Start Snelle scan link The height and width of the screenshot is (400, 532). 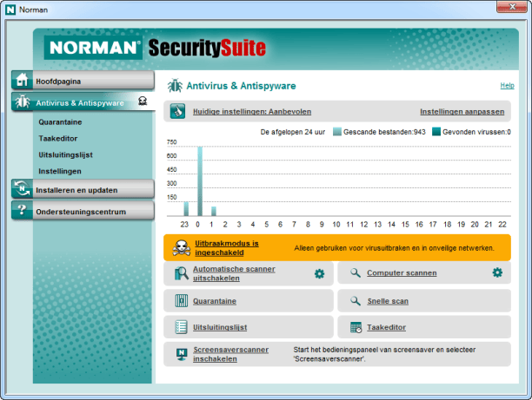[388, 301]
